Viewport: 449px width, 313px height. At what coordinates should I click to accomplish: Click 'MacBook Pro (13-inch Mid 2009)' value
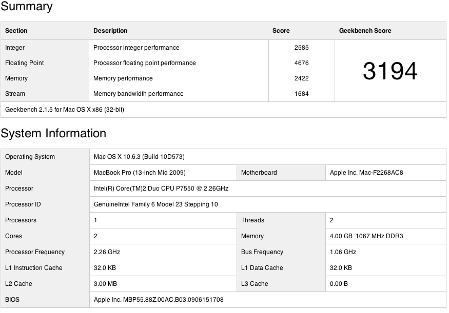(x=140, y=173)
